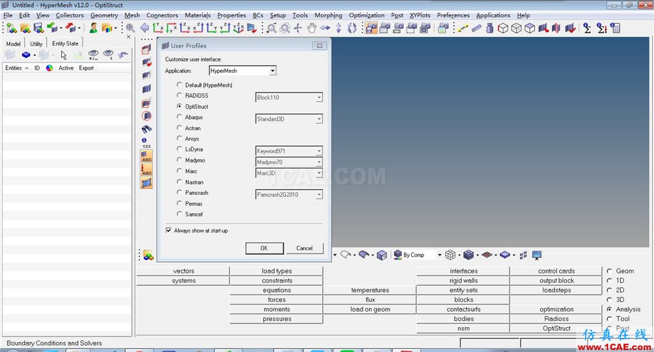The height and width of the screenshot is (352, 654).
Task: Open the Optimization menu
Action: coord(367,15)
